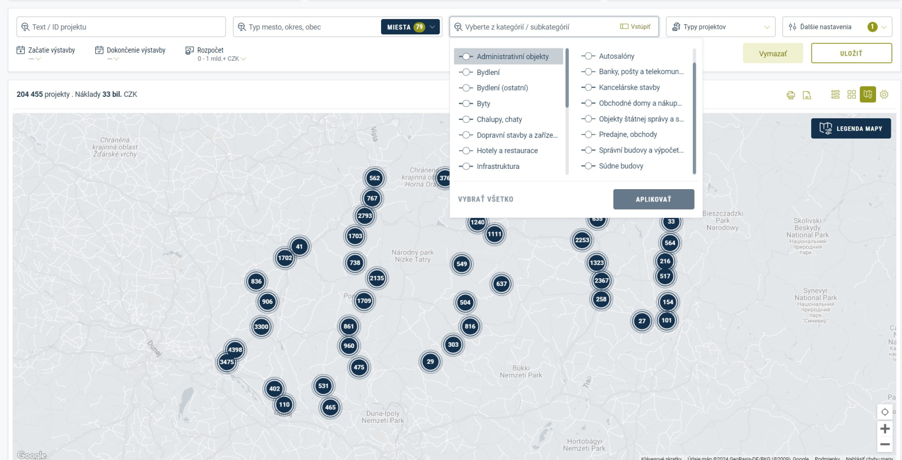
Task: Click the Text / ID projektu search field
Action: tap(121, 27)
